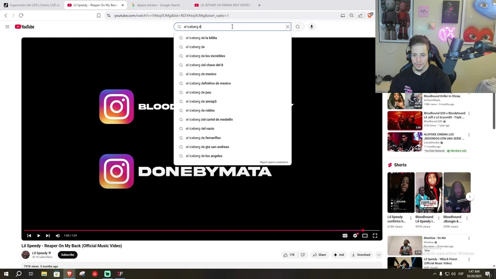Click Report search predictions link

[x=274, y=162]
